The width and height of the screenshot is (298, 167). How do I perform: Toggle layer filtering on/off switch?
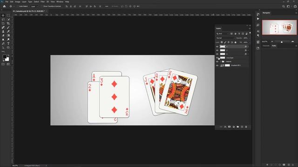(250, 33)
